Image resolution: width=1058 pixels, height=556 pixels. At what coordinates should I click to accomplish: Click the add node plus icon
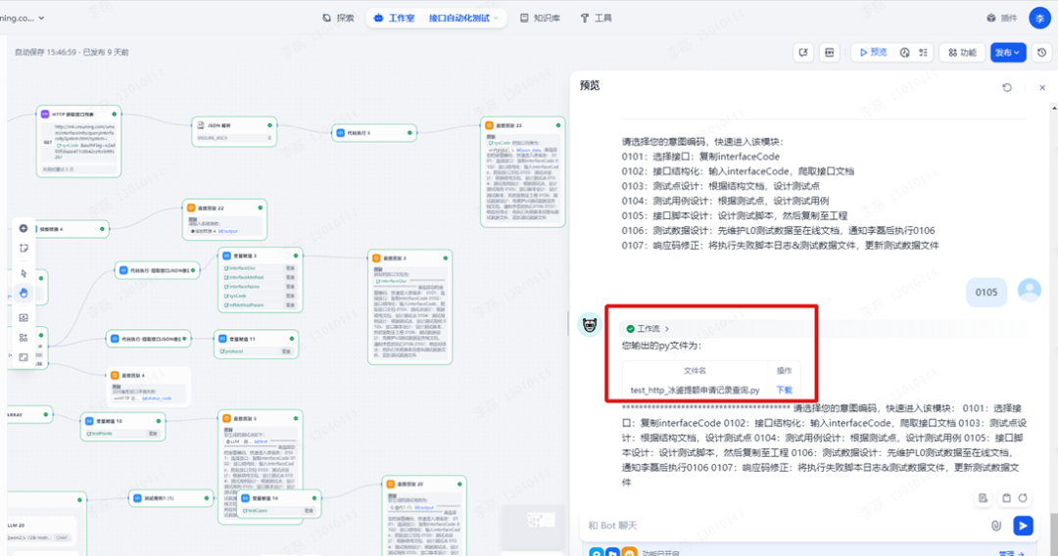click(x=24, y=228)
